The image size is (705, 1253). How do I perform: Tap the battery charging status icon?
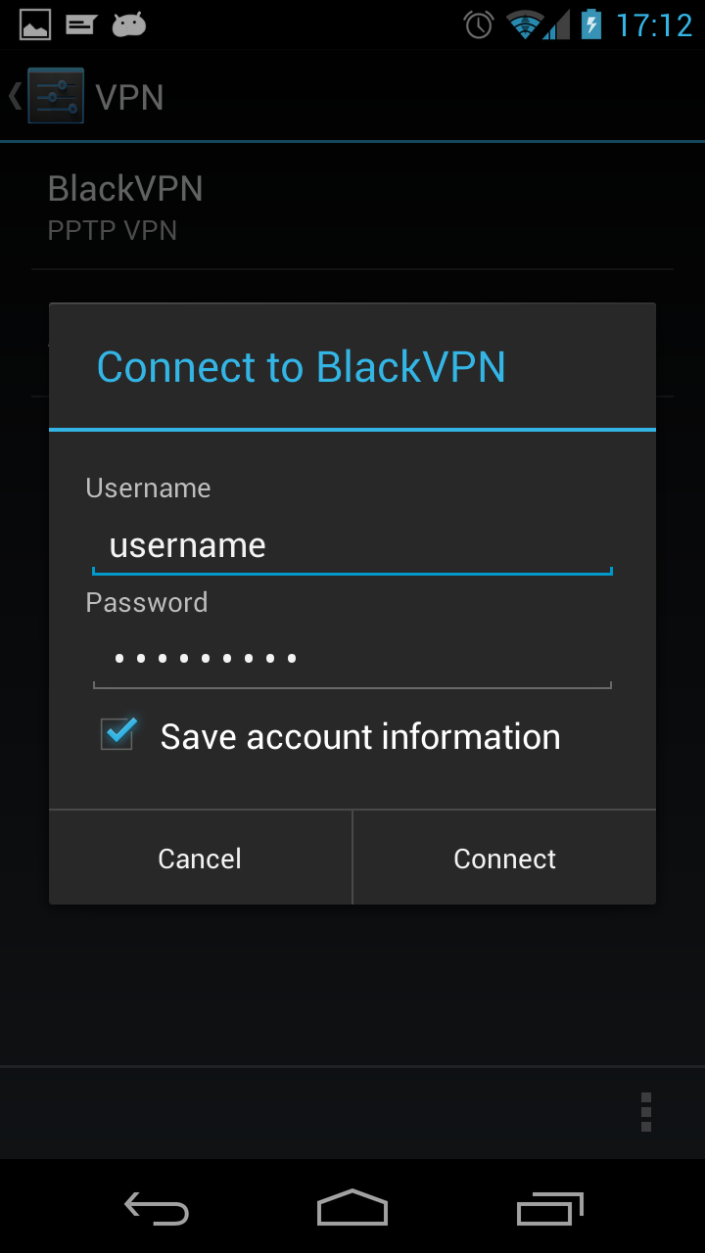pos(591,24)
